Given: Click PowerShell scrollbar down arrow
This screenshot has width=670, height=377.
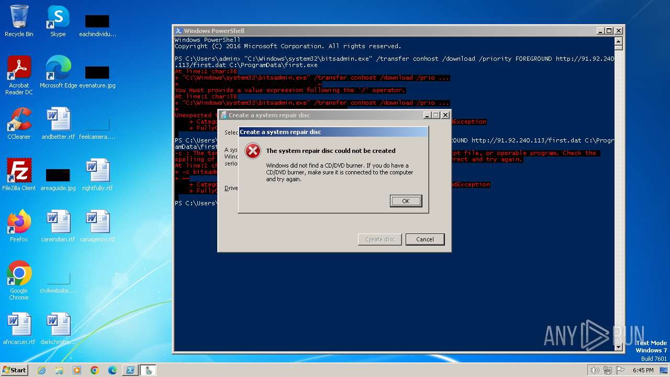Looking at the screenshot, I should coord(618,347).
